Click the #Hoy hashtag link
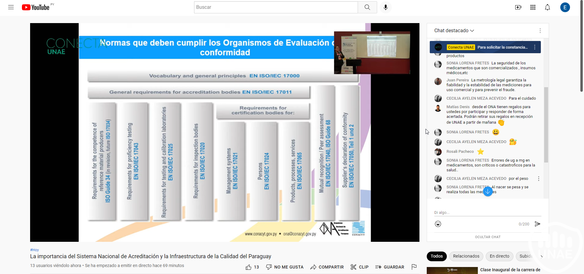584x274 pixels. (35, 250)
